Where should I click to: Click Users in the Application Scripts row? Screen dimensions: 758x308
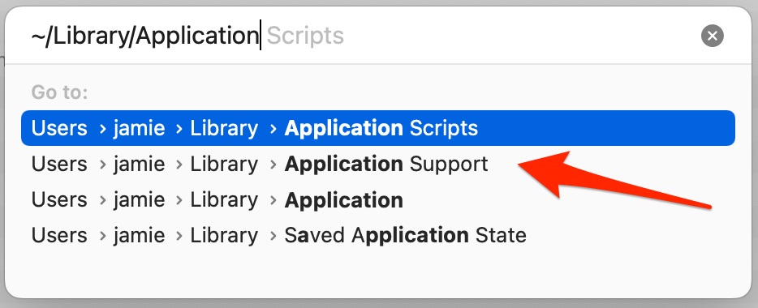pyautogui.click(x=59, y=128)
